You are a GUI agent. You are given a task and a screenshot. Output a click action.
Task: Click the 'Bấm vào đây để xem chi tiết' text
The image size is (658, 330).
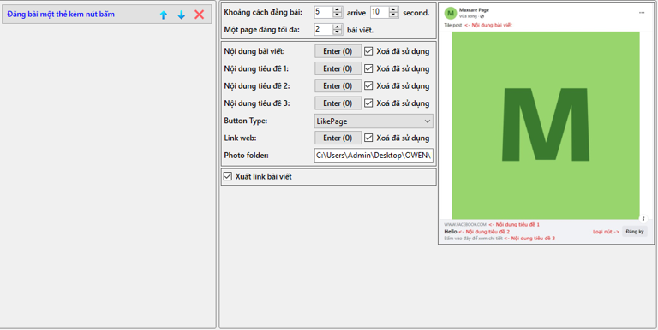point(473,239)
